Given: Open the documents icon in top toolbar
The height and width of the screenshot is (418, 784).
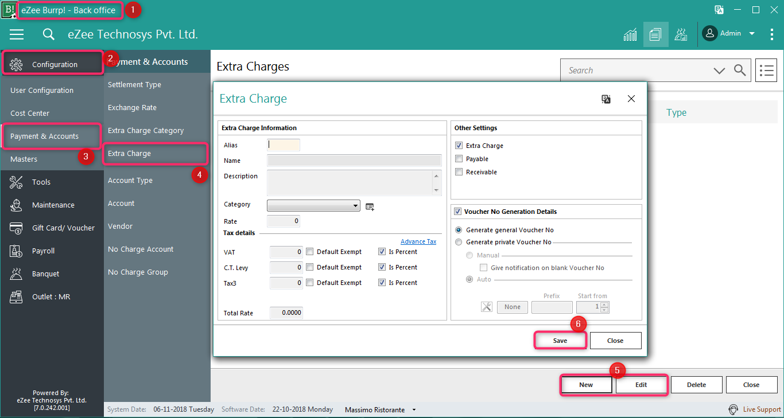Looking at the screenshot, I should (655, 34).
